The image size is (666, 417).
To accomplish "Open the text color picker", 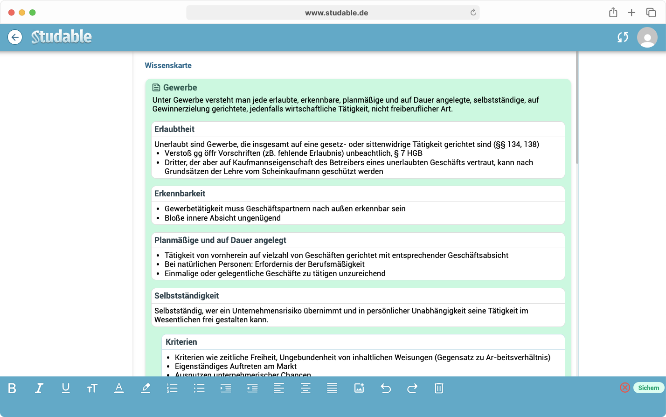I will [119, 388].
